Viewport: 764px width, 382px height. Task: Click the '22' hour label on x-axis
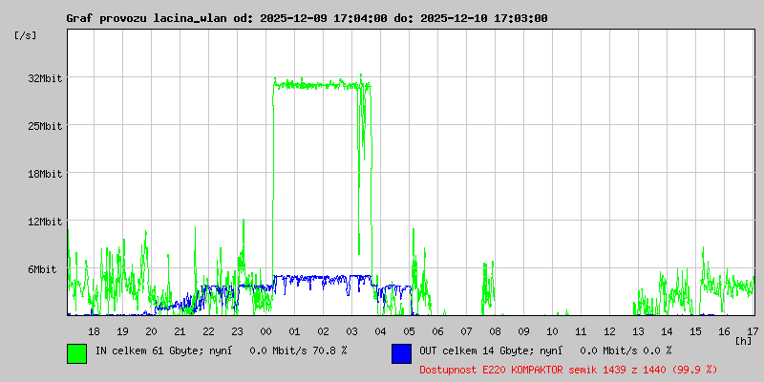(x=208, y=331)
